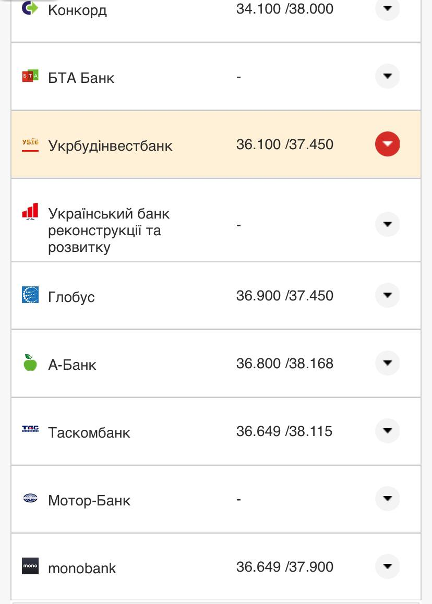
Task: Click the Konkord bank logo icon
Action: (30, 8)
